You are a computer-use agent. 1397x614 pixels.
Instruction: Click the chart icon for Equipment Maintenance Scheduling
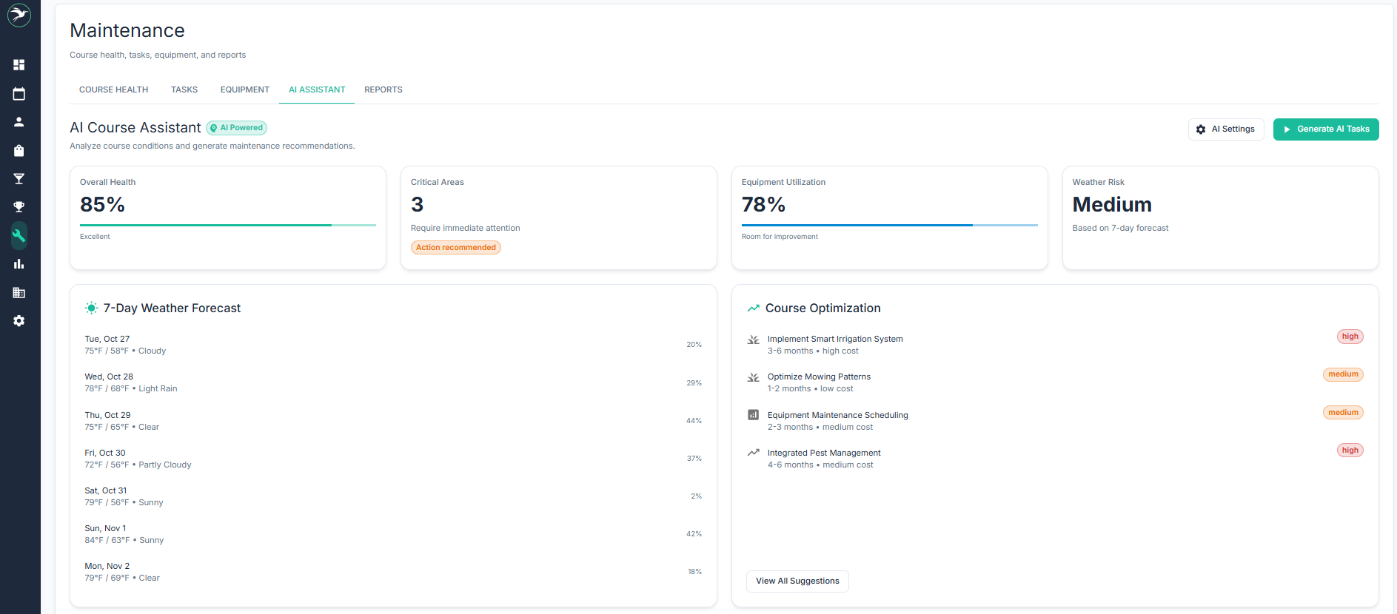753,415
